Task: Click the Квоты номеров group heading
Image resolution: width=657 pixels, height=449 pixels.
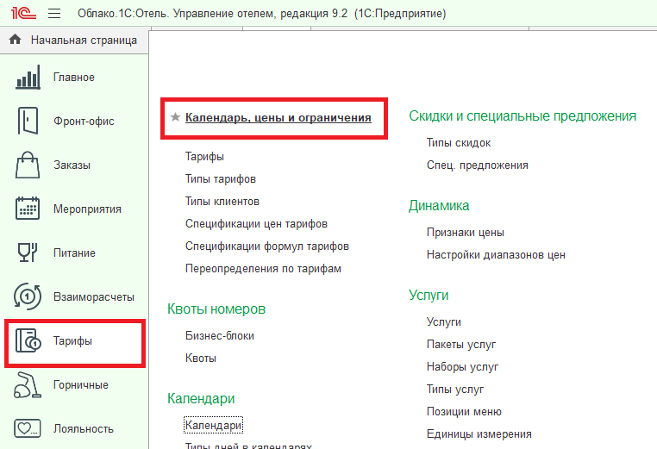Action: 216,309
